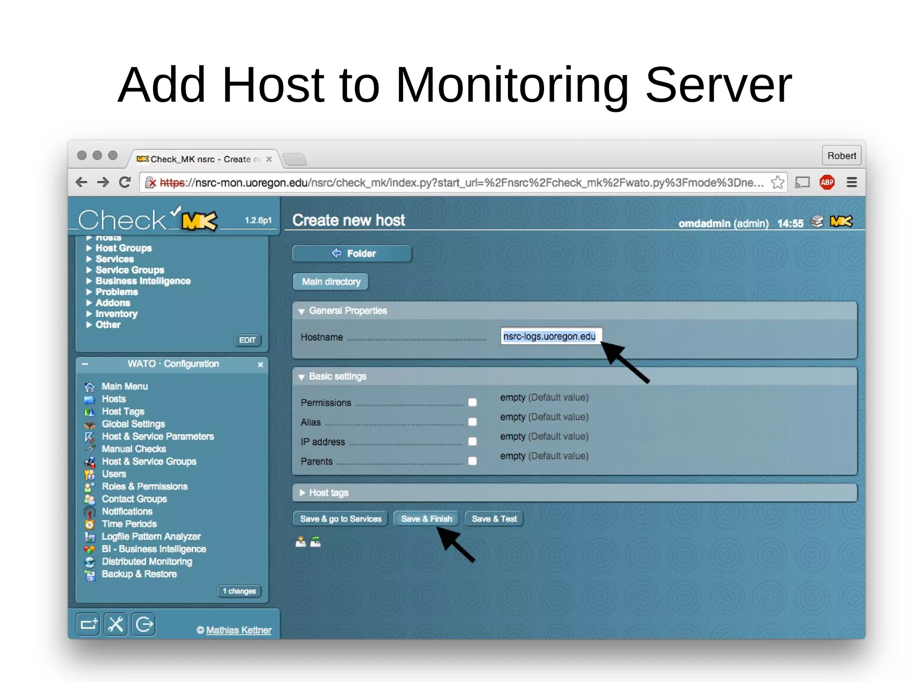Click the cast screen icon
This screenshot has width=911, height=682.
point(802,182)
